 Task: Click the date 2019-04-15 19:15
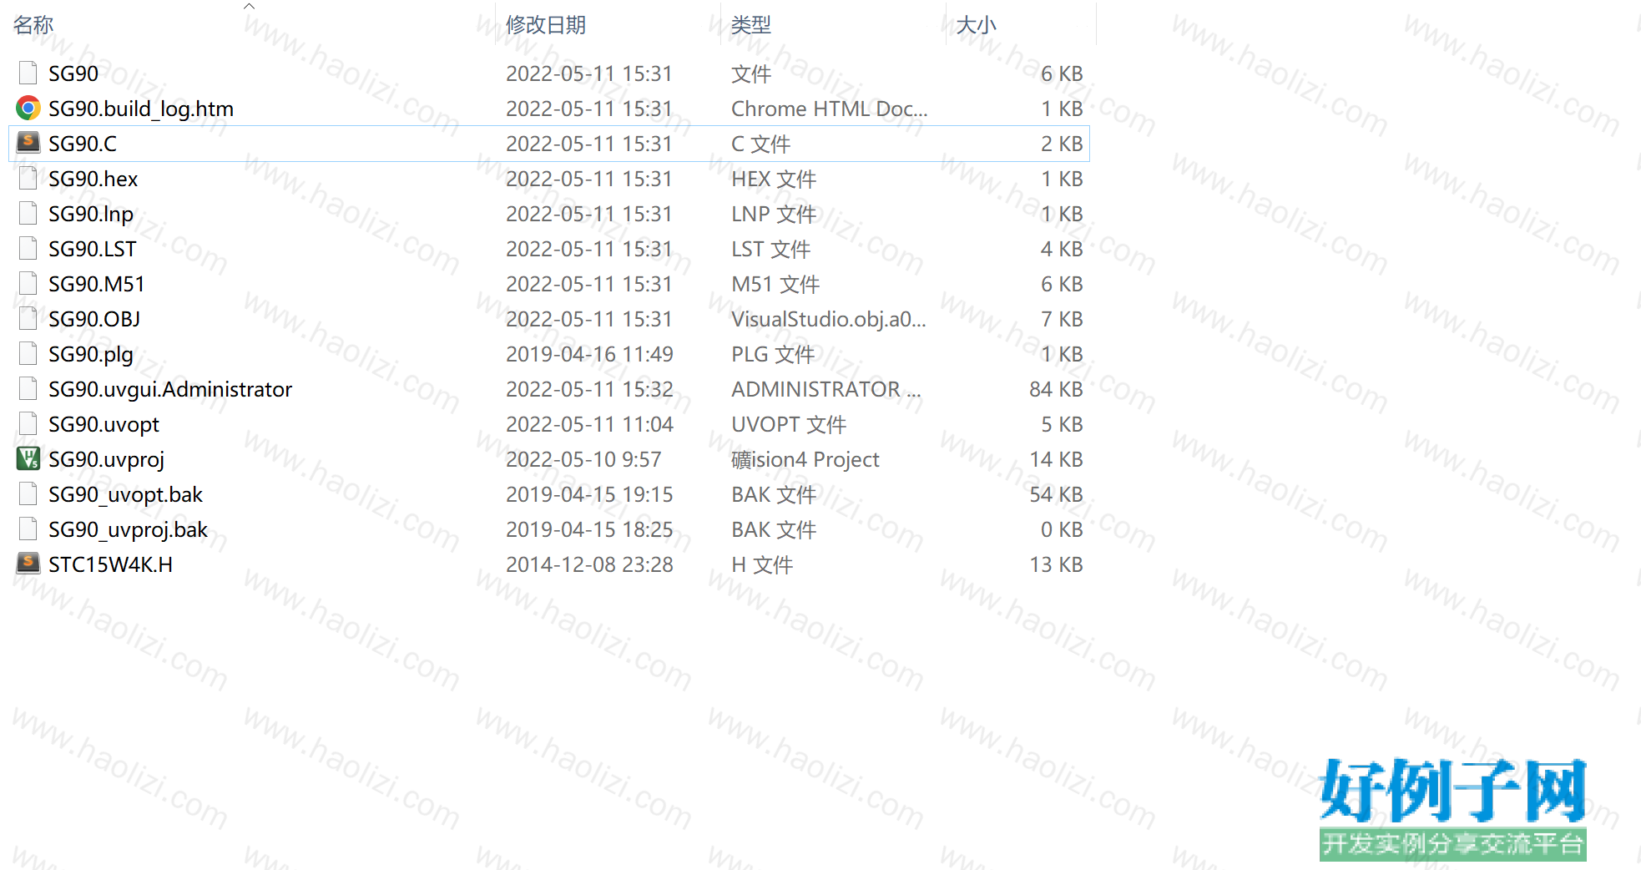(589, 494)
